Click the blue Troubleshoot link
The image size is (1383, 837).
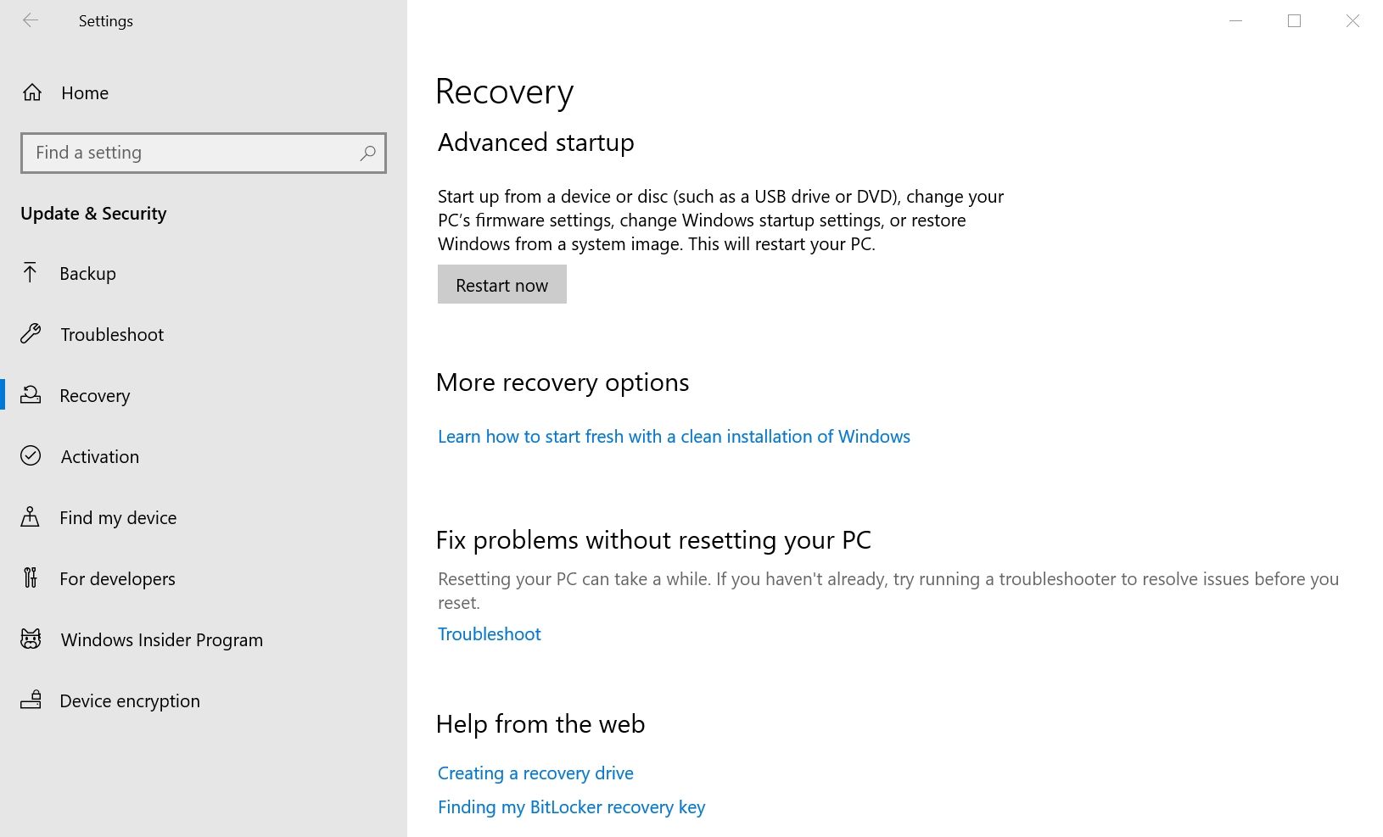490,634
